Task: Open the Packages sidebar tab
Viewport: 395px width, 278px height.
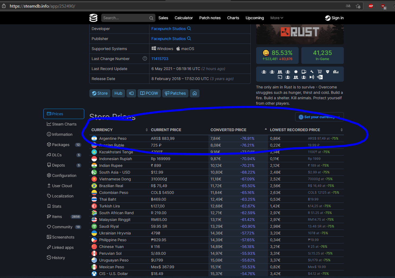Action: coord(64,145)
